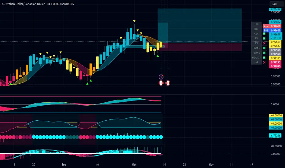Open standalone Canada flag event near Oct 14
285x168 pixels.
[x=168, y=83]
